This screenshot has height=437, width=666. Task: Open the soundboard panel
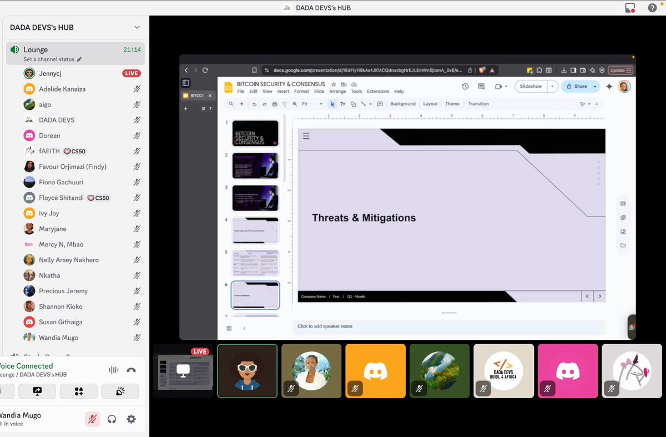coord(120,391)
